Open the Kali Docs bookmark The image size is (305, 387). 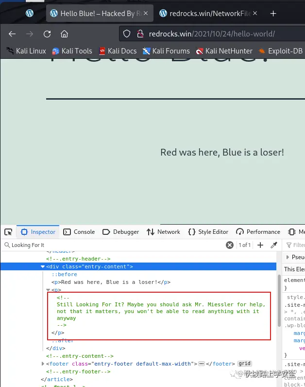tap(118, 51)
